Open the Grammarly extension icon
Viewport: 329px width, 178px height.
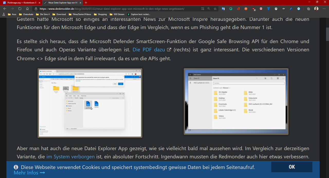pos(231,8)
